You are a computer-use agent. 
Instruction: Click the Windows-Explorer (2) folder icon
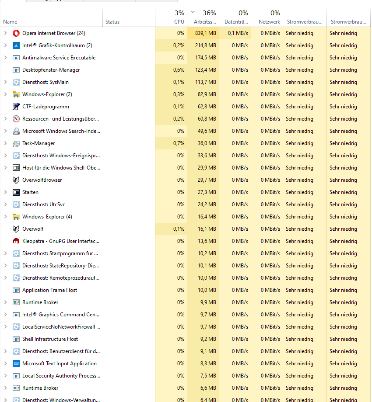[16, 94]
